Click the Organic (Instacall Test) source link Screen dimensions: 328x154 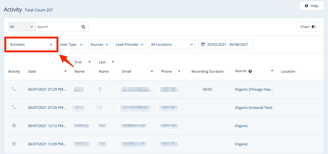253,107
